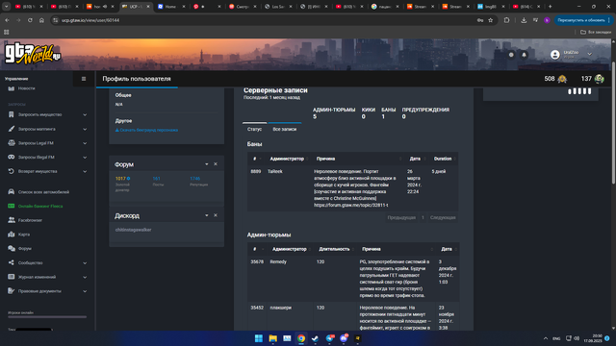Click the round icon left of the bell

[x=511, y=55]
